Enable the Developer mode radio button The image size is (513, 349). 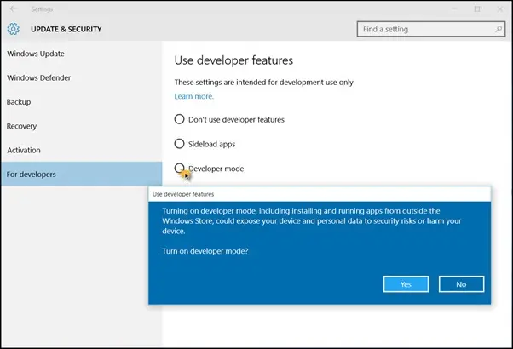pyautogui.click(x=179, y=169)
